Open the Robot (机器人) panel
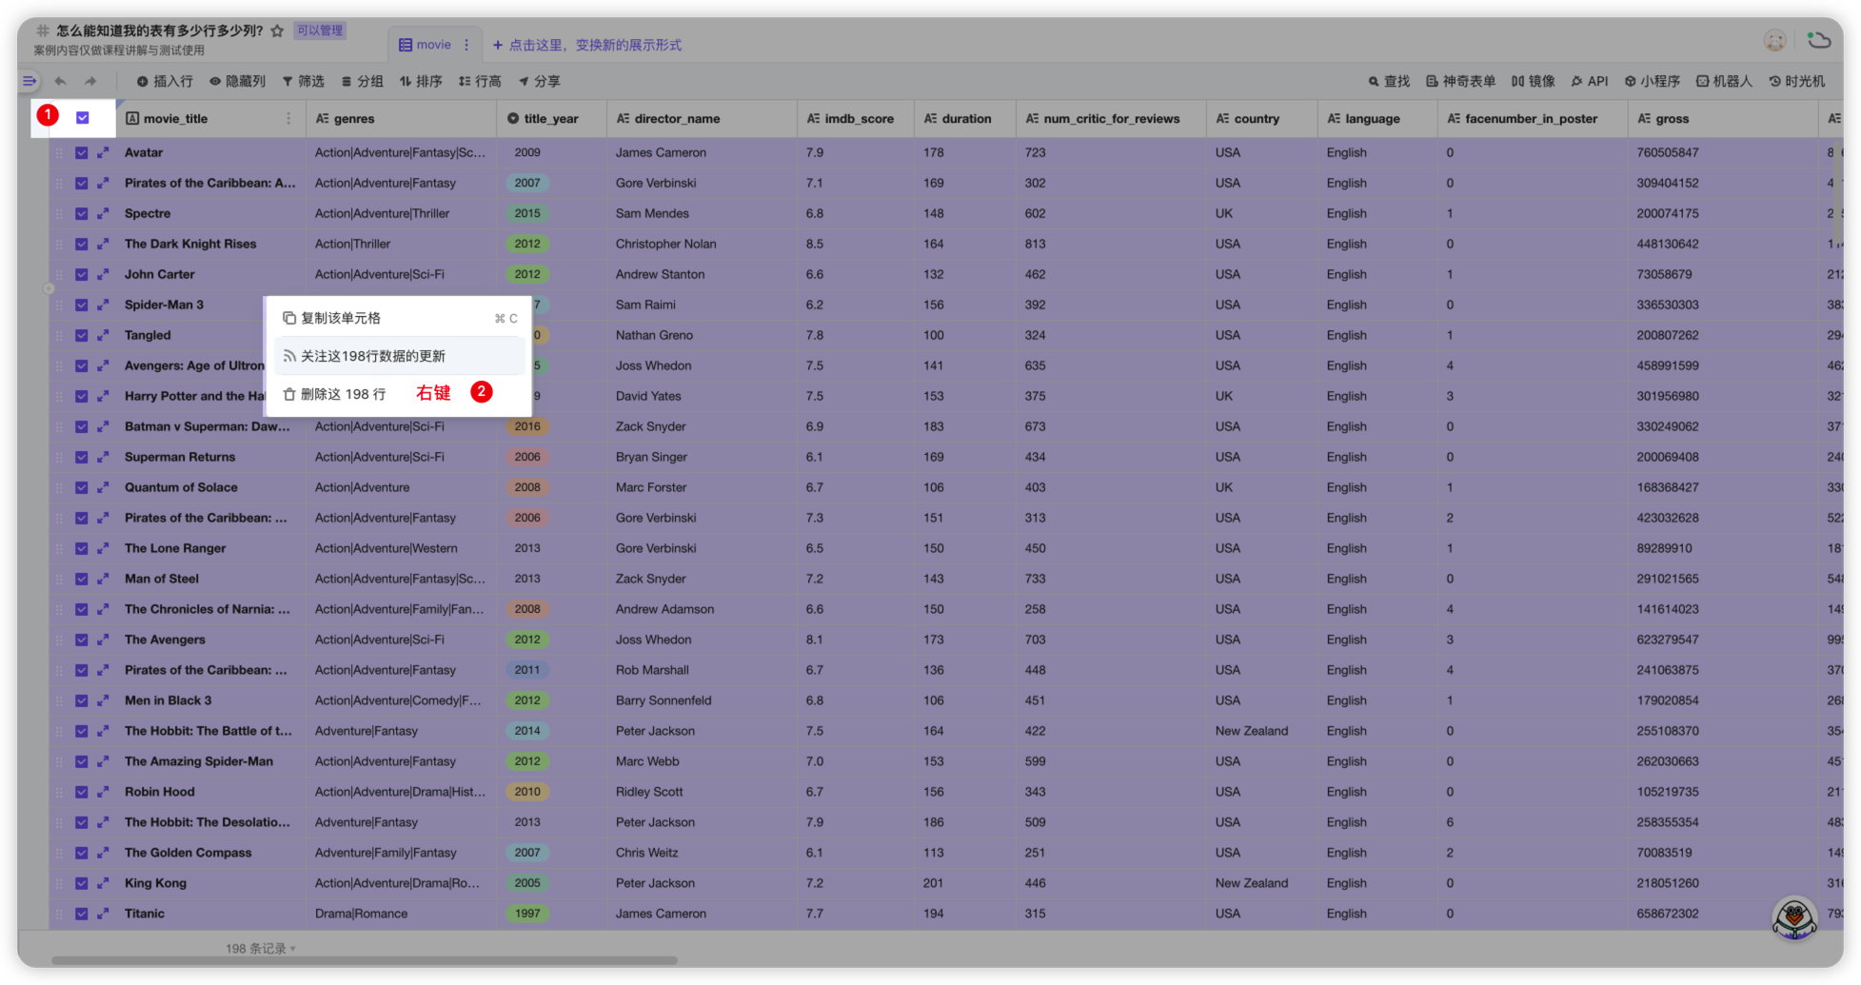Viewport: 1861px width, 985px height. [x=1724, y=82]
